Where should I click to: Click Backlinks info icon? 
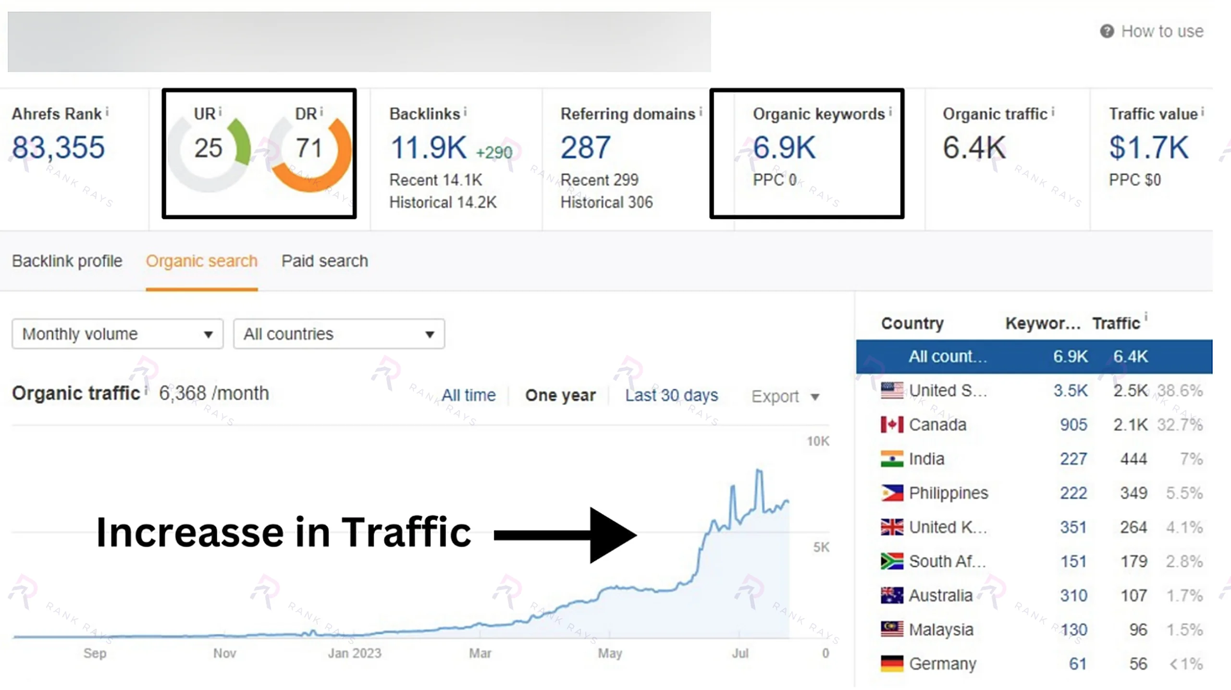(x=465, y=112)
